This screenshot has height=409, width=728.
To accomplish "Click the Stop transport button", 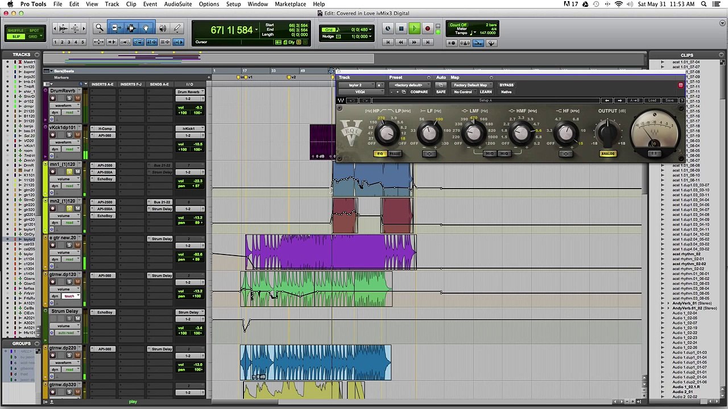I will coord(401,28).
